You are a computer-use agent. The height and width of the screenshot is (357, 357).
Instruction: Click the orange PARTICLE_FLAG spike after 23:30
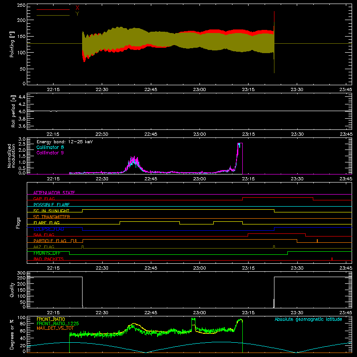pyautogui.click(x=317, y=241)
